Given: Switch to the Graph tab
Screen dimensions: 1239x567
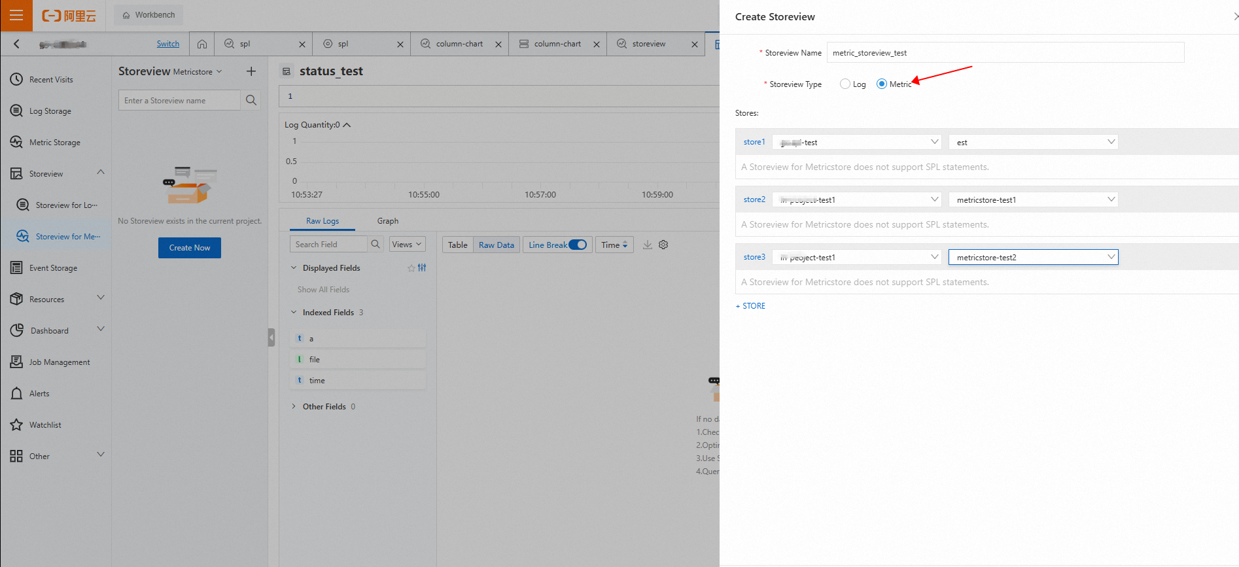Looking at the screenshot, I should [388, 221].
